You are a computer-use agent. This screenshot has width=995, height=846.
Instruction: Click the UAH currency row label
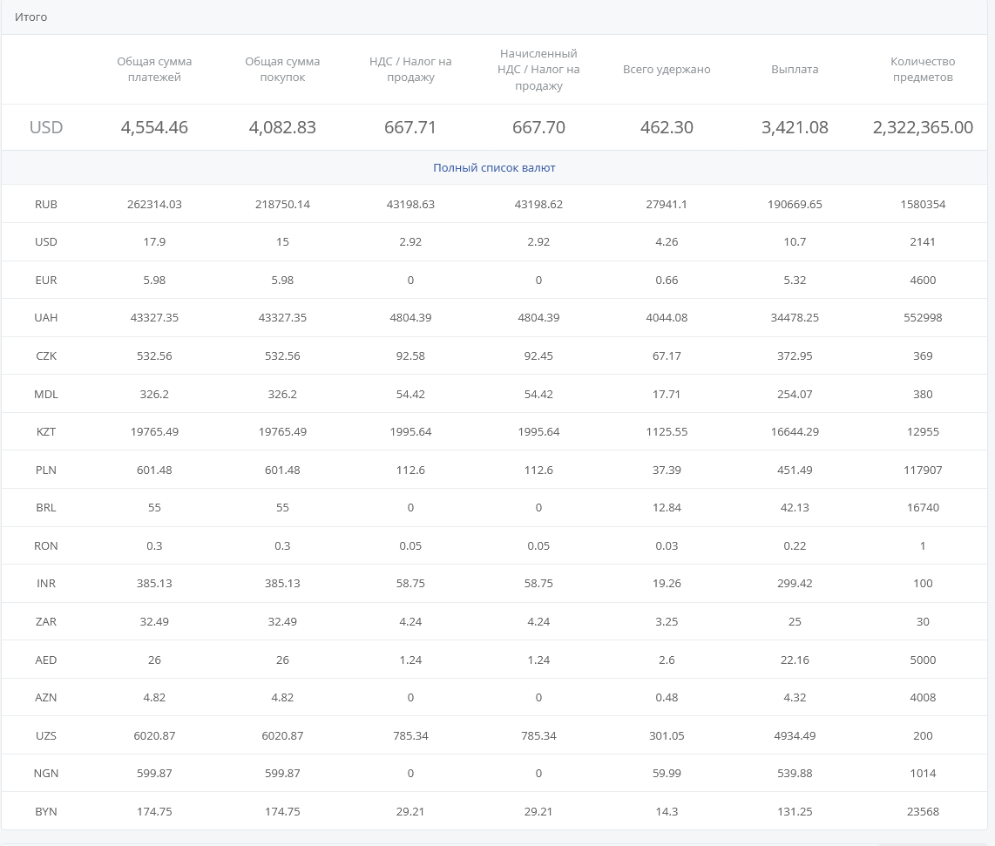[46, 318]
